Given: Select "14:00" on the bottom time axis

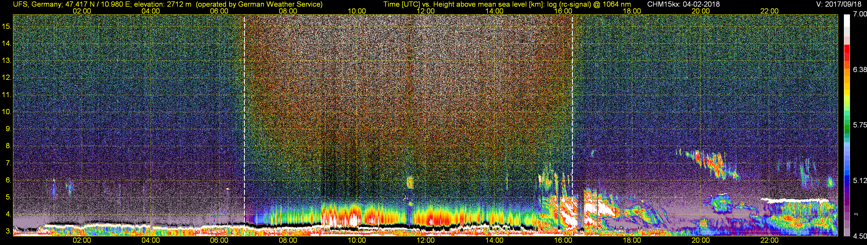Looking at the screenshot, I should 494,240.
